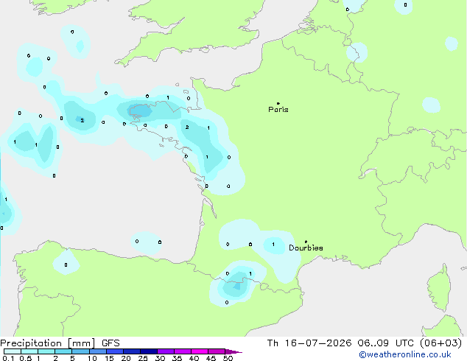Click the '1' precipitation value left of Dourbies
The width and height of the screenshot is (467, 361).
coord(273,245)
